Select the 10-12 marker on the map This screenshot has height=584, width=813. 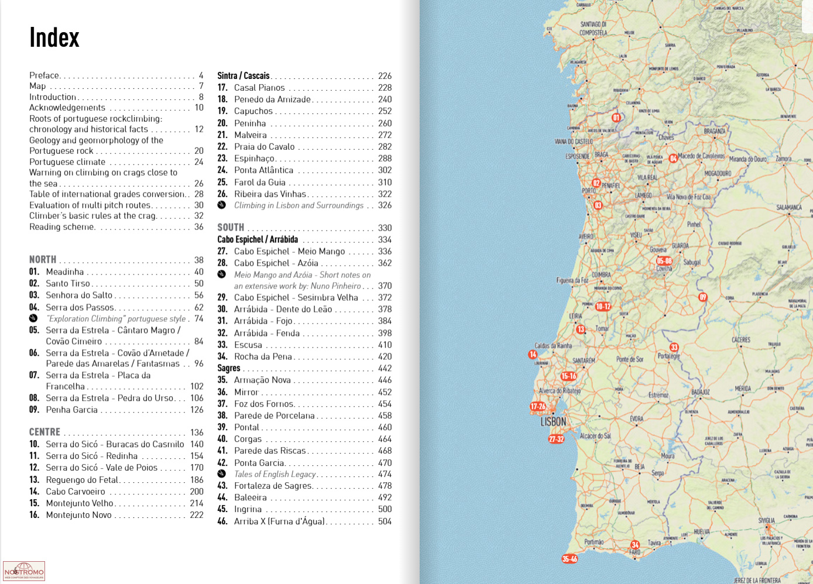tap(603, 307)
